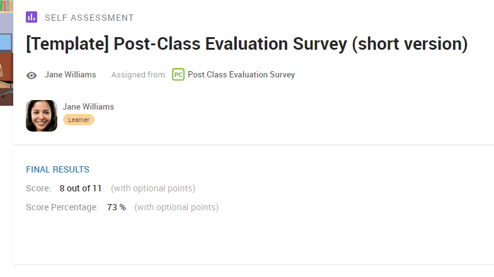The image size is (494, 277).
Task: Click optional points note beside Score
Action: coord(153,188)
